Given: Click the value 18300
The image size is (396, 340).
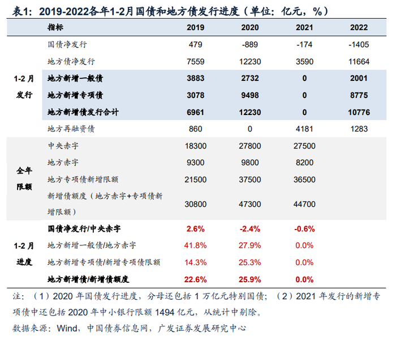Looking at the screenshot, I should 196,146.
